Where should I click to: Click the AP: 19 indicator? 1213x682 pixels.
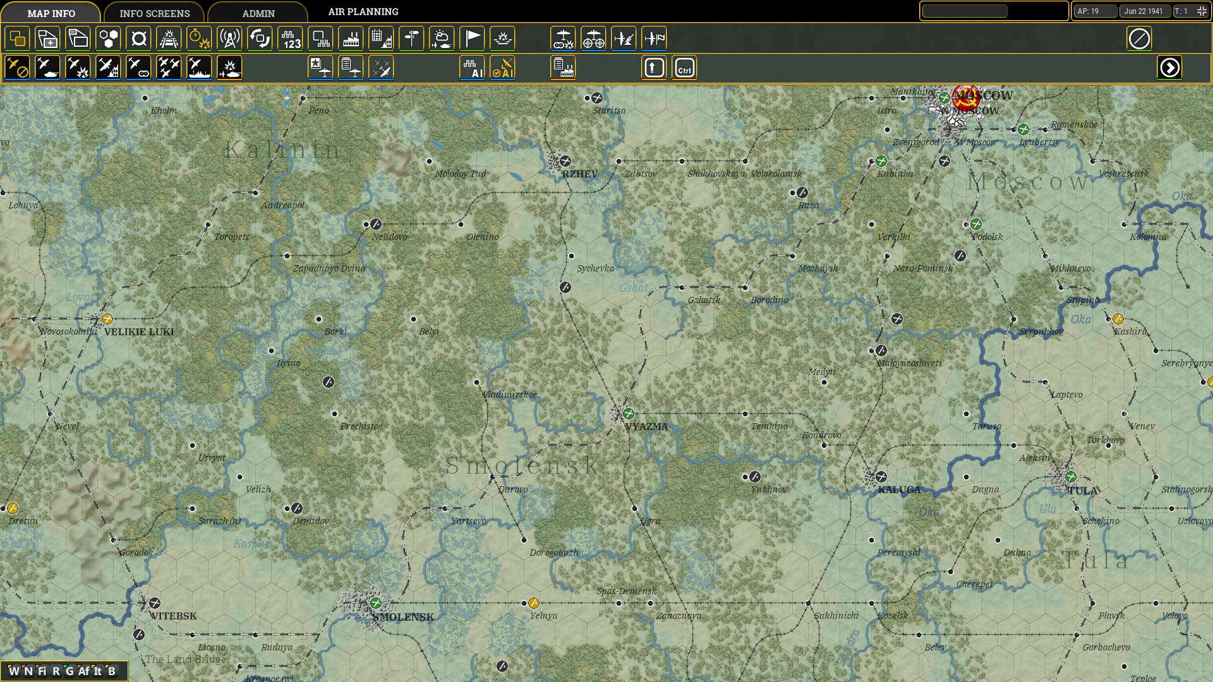pos(1095,11)
